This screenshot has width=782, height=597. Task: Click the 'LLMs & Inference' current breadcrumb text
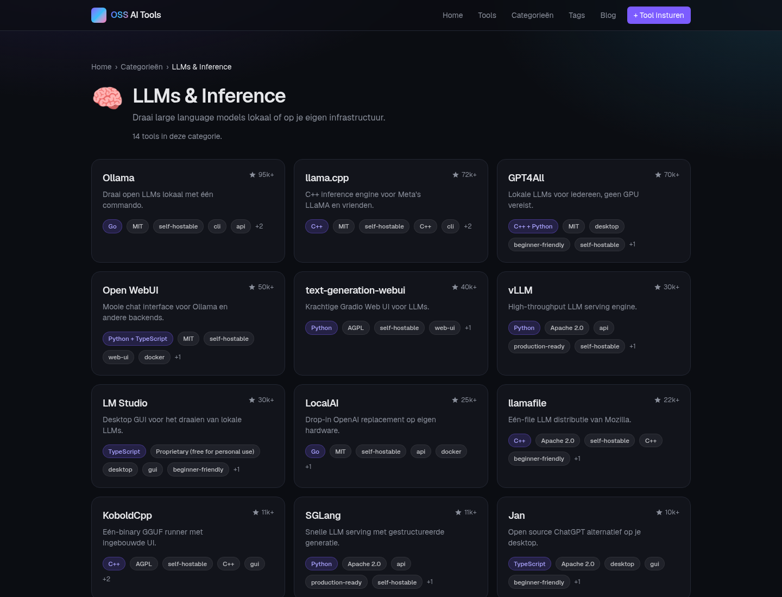tap(202, 67)
